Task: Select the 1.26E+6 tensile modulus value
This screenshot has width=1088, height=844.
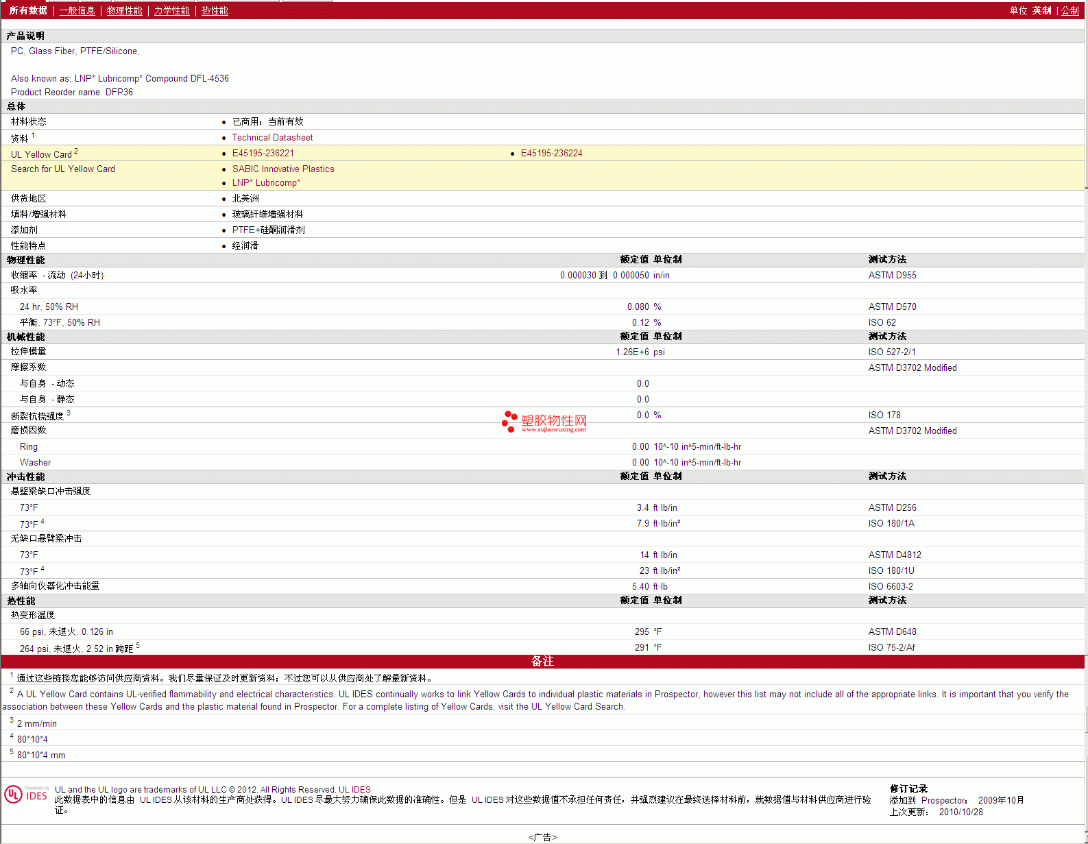Action: pos(632,352)
